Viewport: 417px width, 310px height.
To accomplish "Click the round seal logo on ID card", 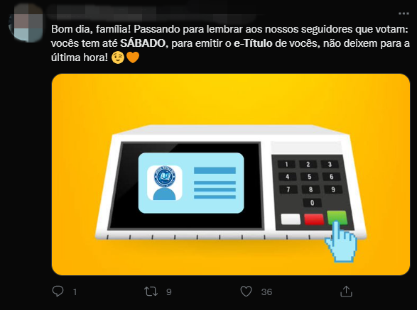I will click(164, 177).
